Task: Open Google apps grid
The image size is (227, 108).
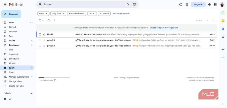Action: click(215, 4)
